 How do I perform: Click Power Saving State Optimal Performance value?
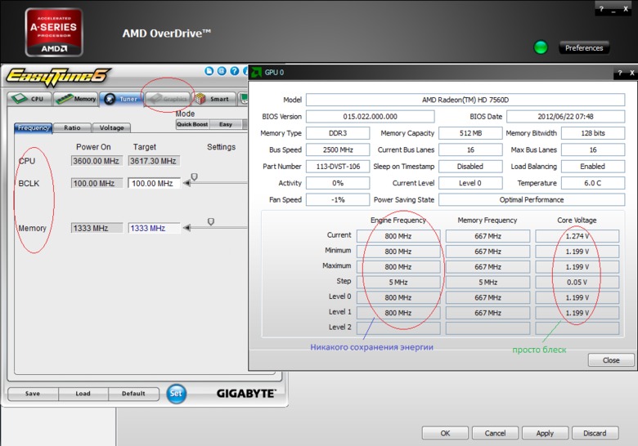[x=532, y=199]
